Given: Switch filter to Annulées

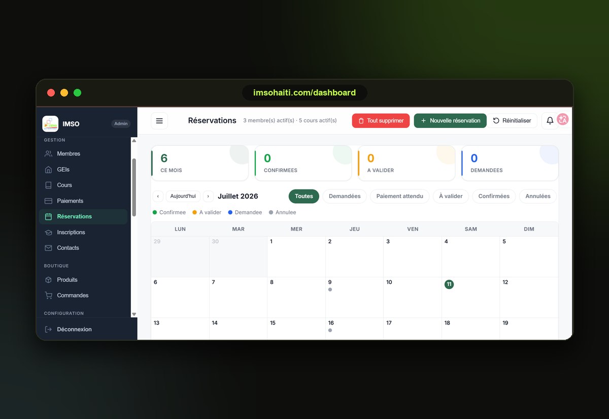Looking at the screenshot, I should coord(538,197).
